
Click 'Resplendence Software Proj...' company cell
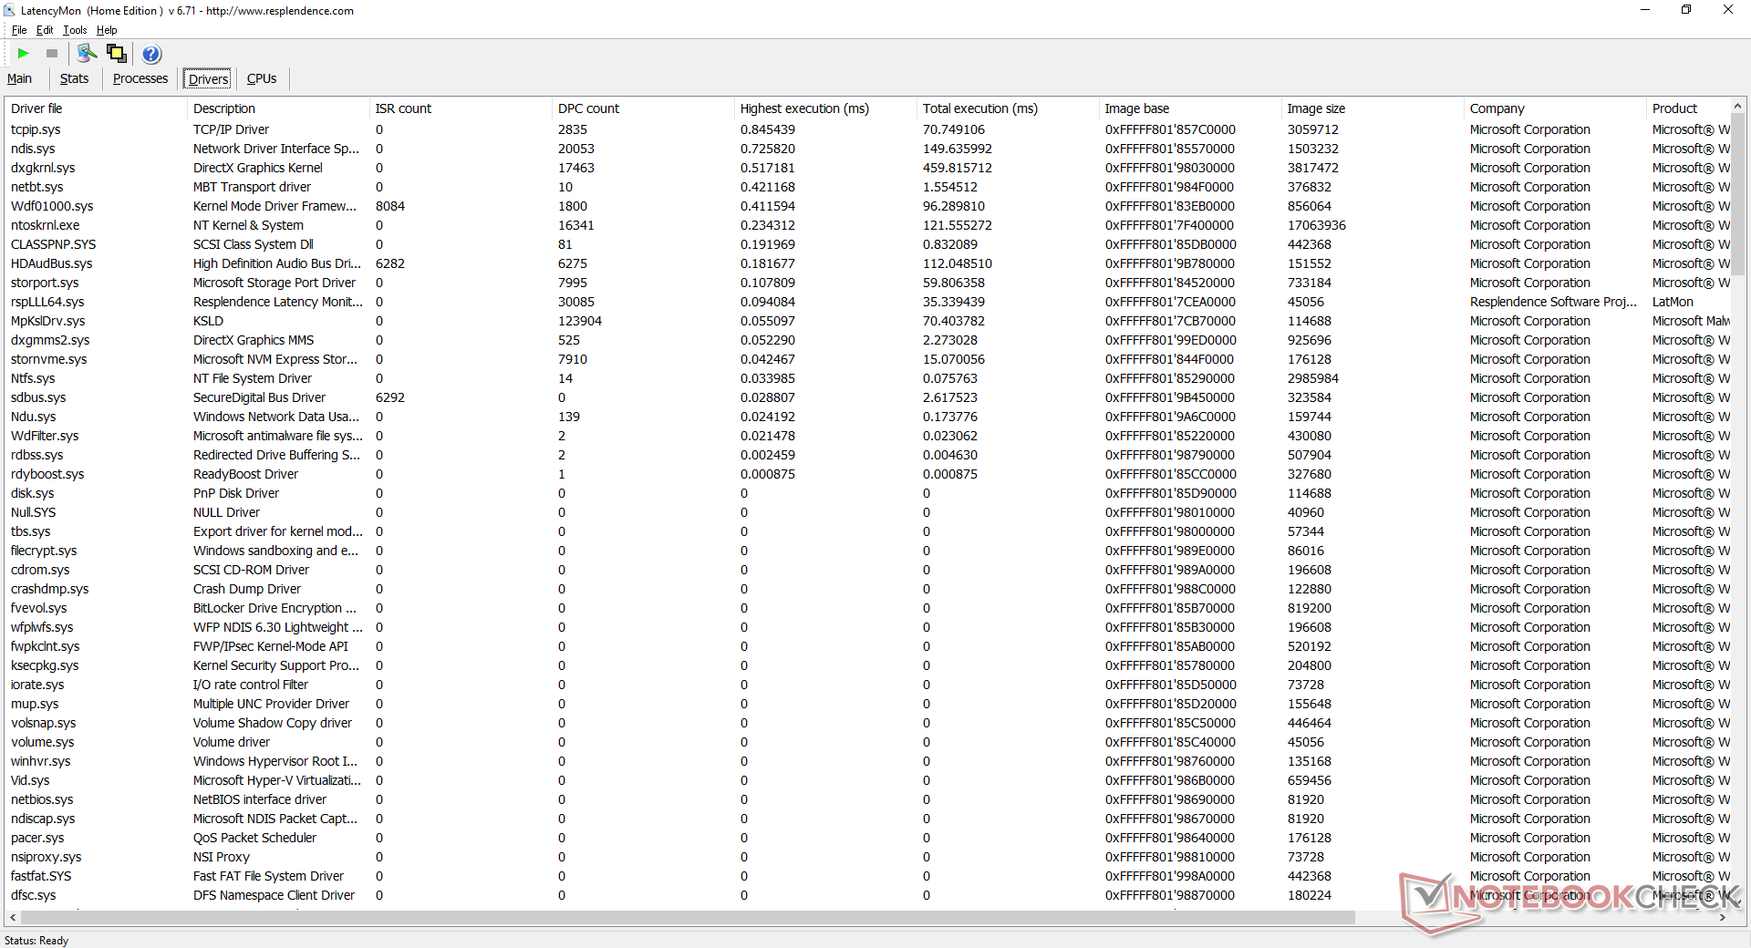click(1553, 302)
